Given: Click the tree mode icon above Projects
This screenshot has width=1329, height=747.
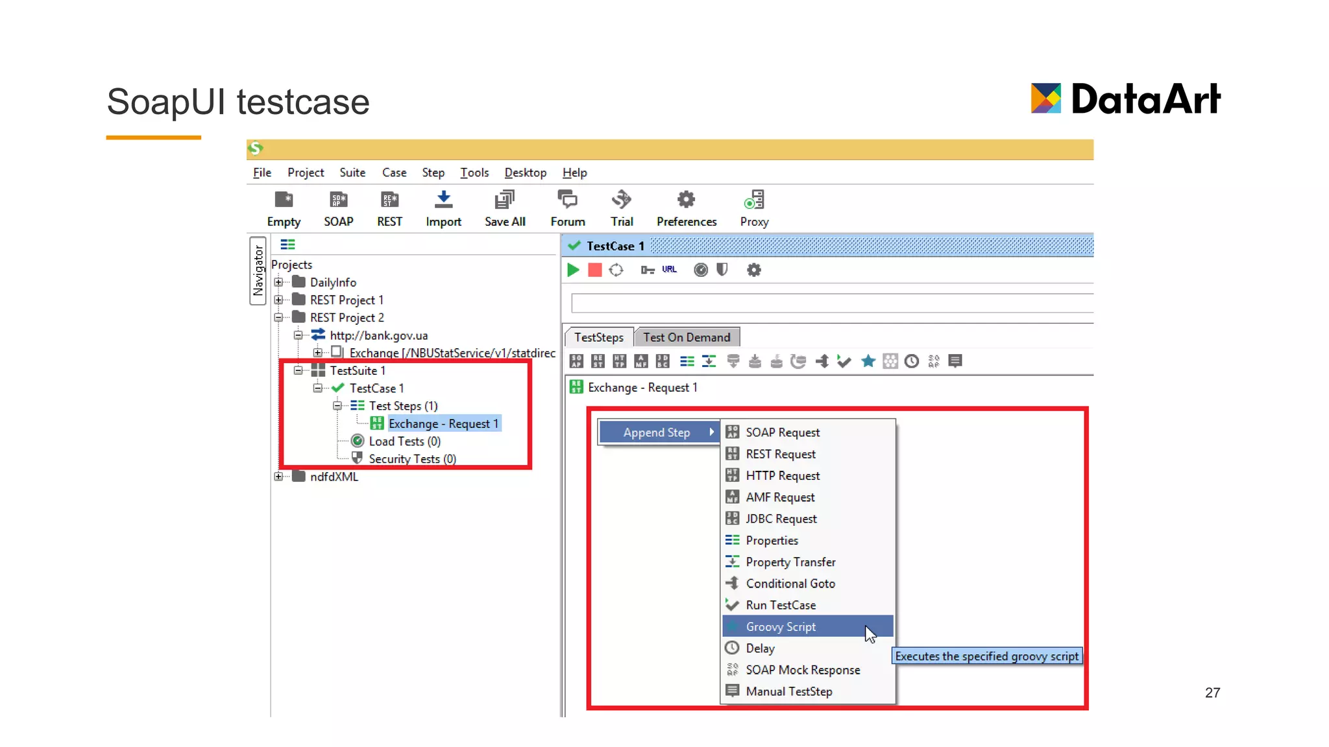Looking at the screenshot, I should pyautogui.click(x=287, y=244).
